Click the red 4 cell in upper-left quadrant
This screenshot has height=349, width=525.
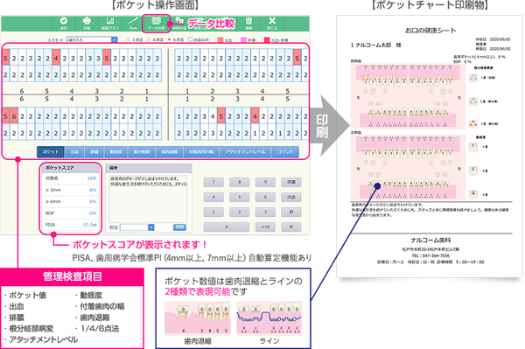pyautogui.click(x=56, y=57)
